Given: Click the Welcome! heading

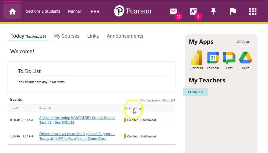Looking at the screenshot, I should [22, 51].
